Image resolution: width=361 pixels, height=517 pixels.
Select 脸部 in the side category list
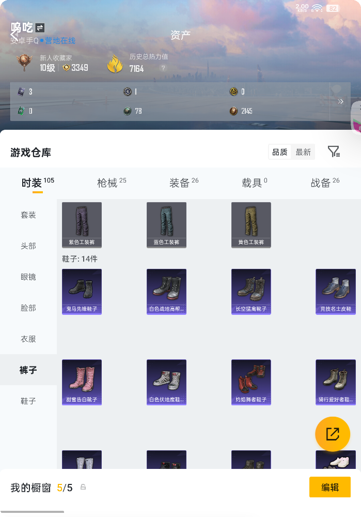click(x=28, y=308)
